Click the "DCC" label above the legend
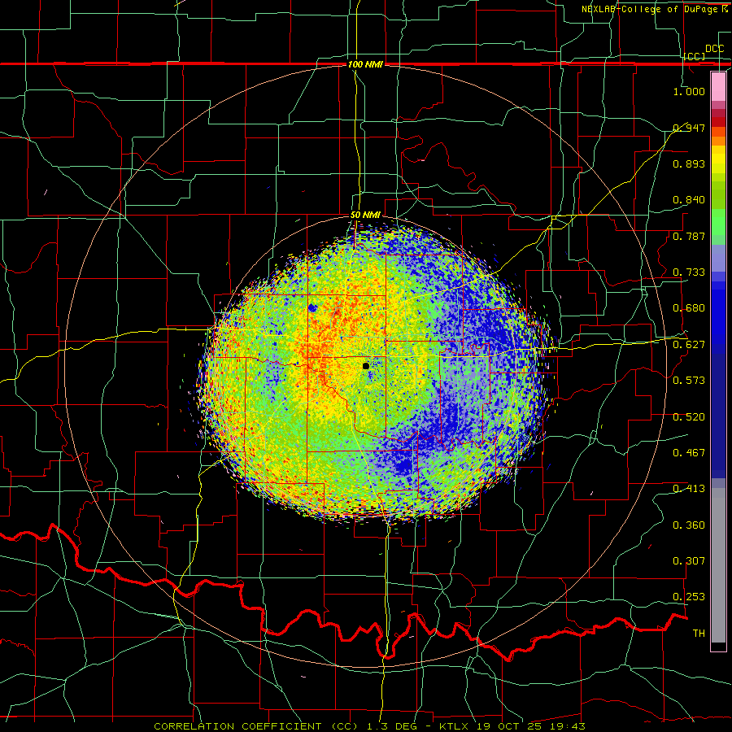Screen dimensions: 732x732 pos(715,49)
